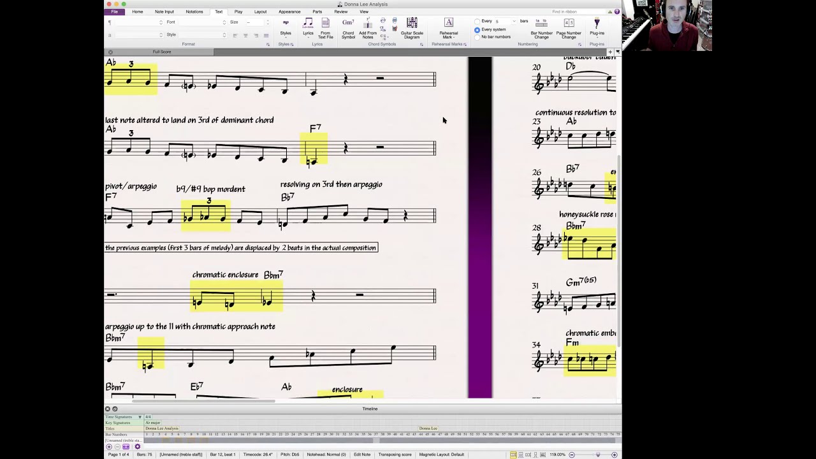816x459 pixels.
Task: Open the Timeline settings gear
Action: coord(137,447)
